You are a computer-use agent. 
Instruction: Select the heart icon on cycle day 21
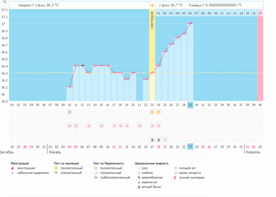pyautogui.click(x=139, y=126)
